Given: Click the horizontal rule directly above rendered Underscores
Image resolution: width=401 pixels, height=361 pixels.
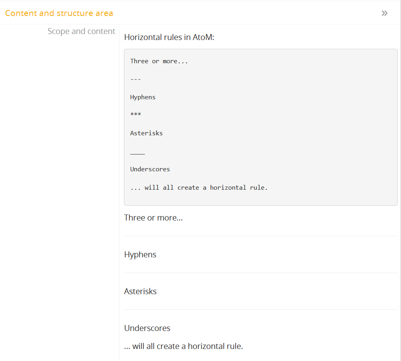Looking at the screenshot, I should point(261,310).
